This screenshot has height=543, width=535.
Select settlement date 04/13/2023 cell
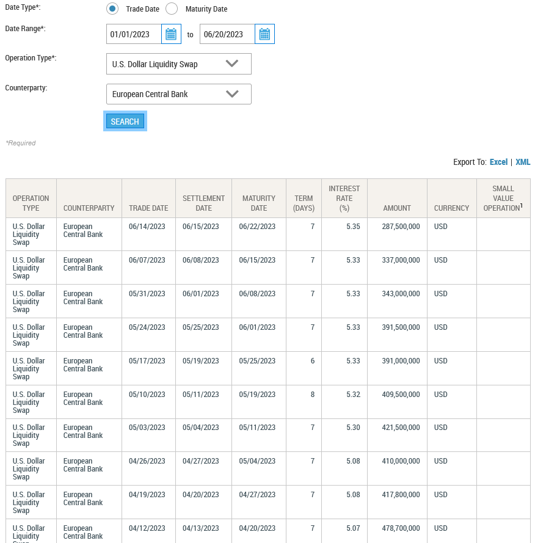203,531
